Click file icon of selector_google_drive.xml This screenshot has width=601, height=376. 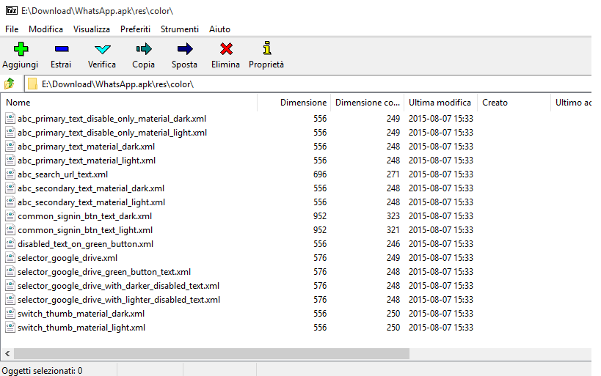[10, 258]
